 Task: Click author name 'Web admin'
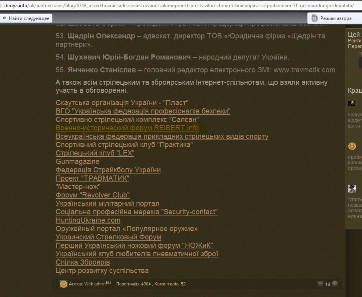pyautogui.click(x=95, y=284)
